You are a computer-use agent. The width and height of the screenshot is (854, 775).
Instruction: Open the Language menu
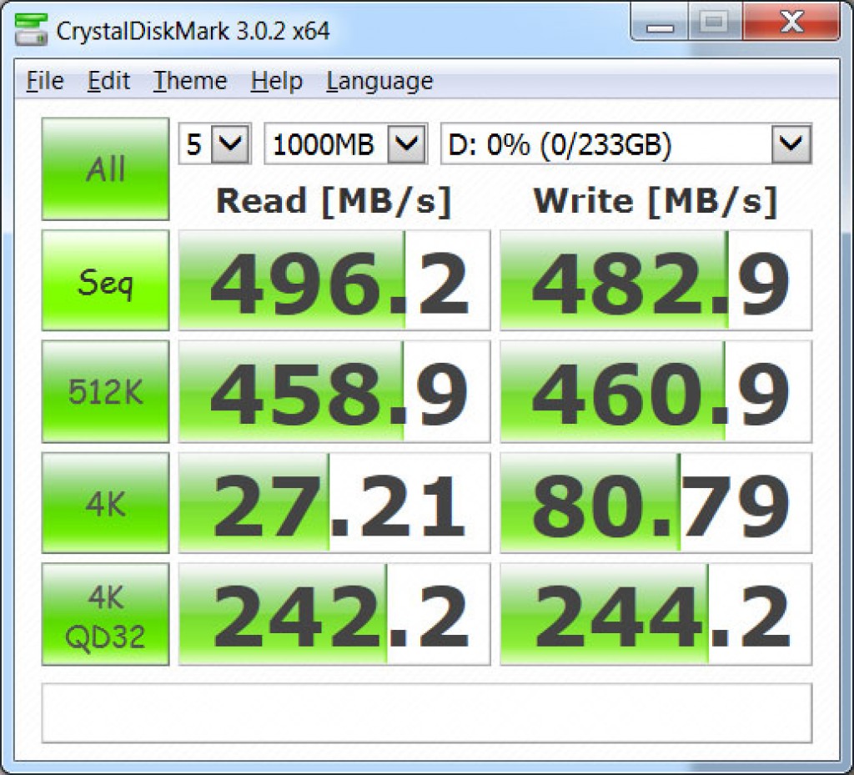pos(379,83)
